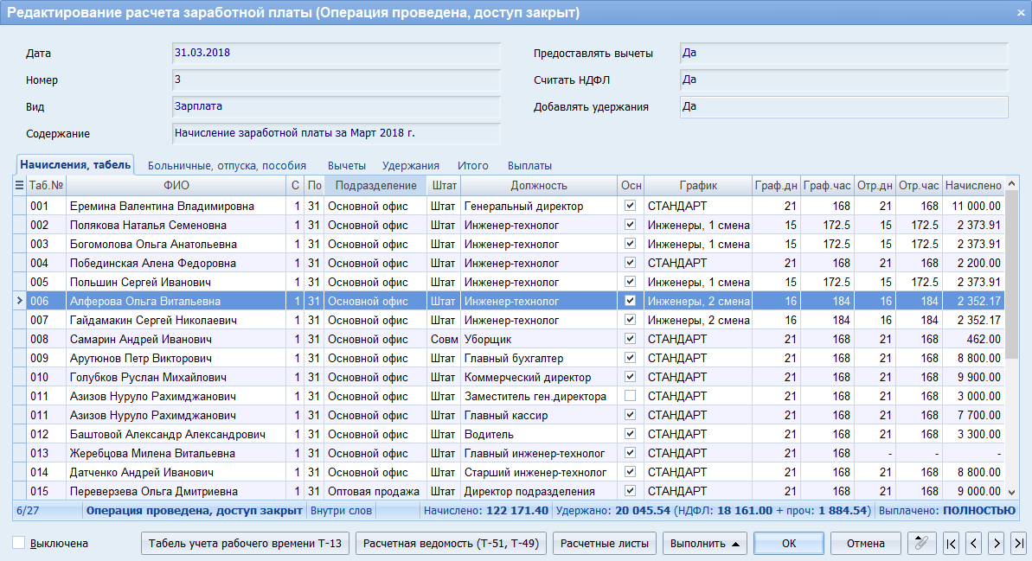Open the grid menu icon beside Таб.№
This screenshot has height=561, width=1032.
tap(19, 186)
